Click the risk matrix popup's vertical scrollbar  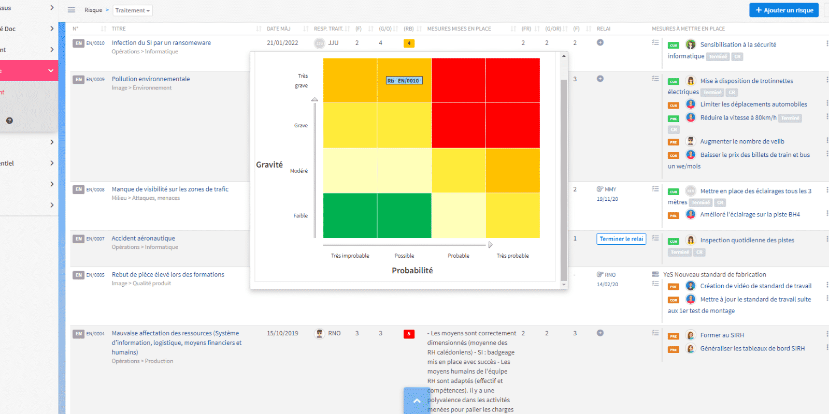564,176
